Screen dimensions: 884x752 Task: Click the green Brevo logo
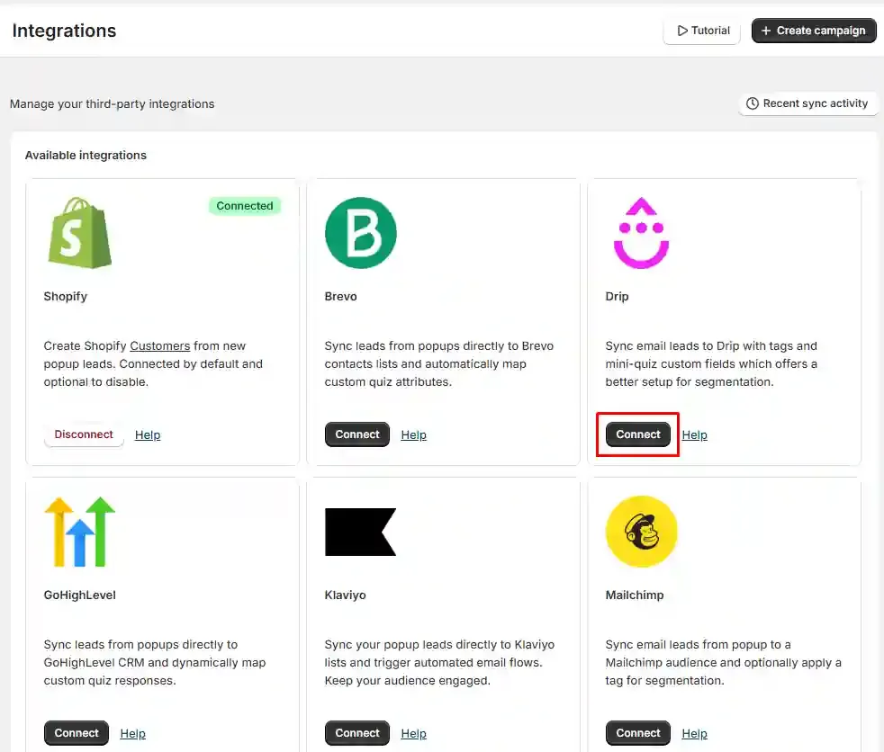(361, 233)
